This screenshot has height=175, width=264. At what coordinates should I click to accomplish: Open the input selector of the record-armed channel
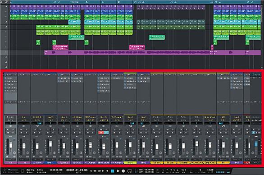pos(104,117)
